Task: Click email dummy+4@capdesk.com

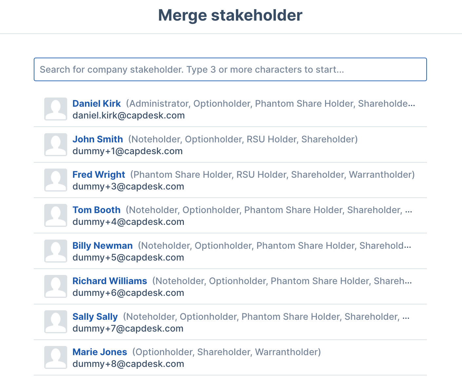Action: pos(128,222)
